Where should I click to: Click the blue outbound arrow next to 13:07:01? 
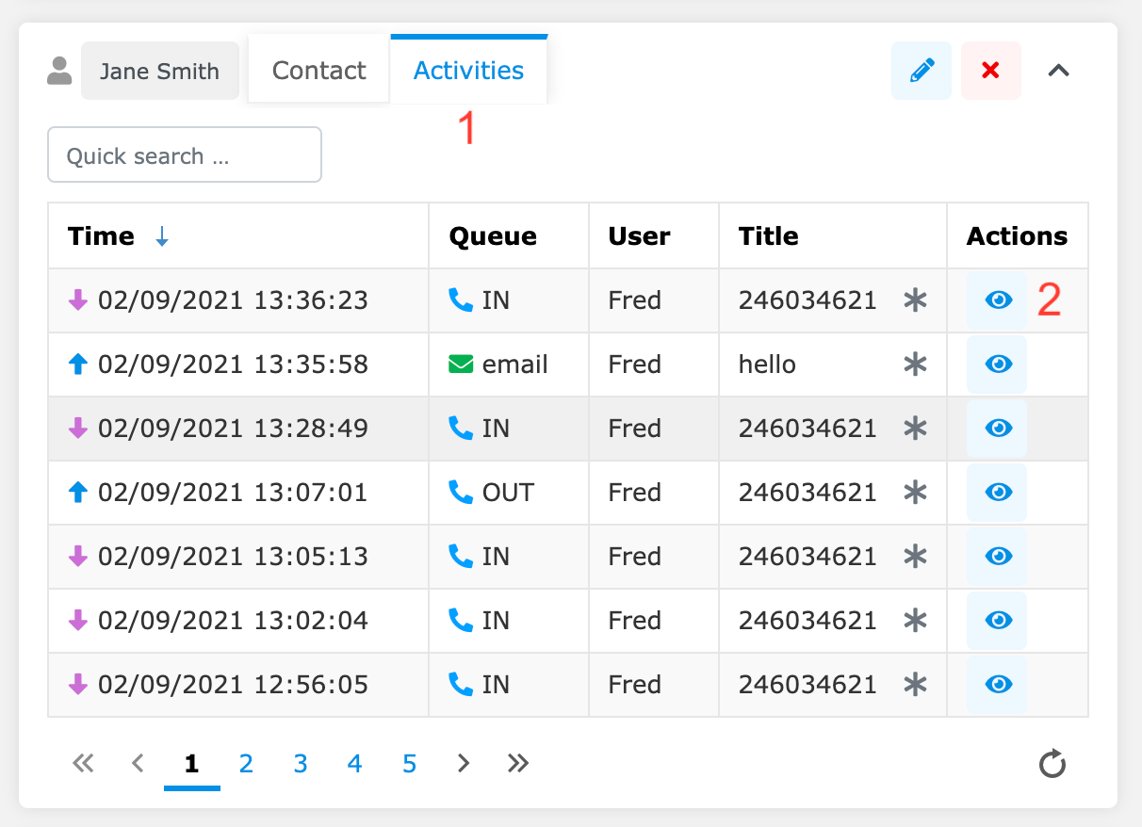click(77, 493)
